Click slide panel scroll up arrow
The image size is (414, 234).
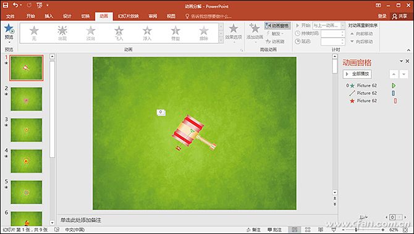(53, 56)
